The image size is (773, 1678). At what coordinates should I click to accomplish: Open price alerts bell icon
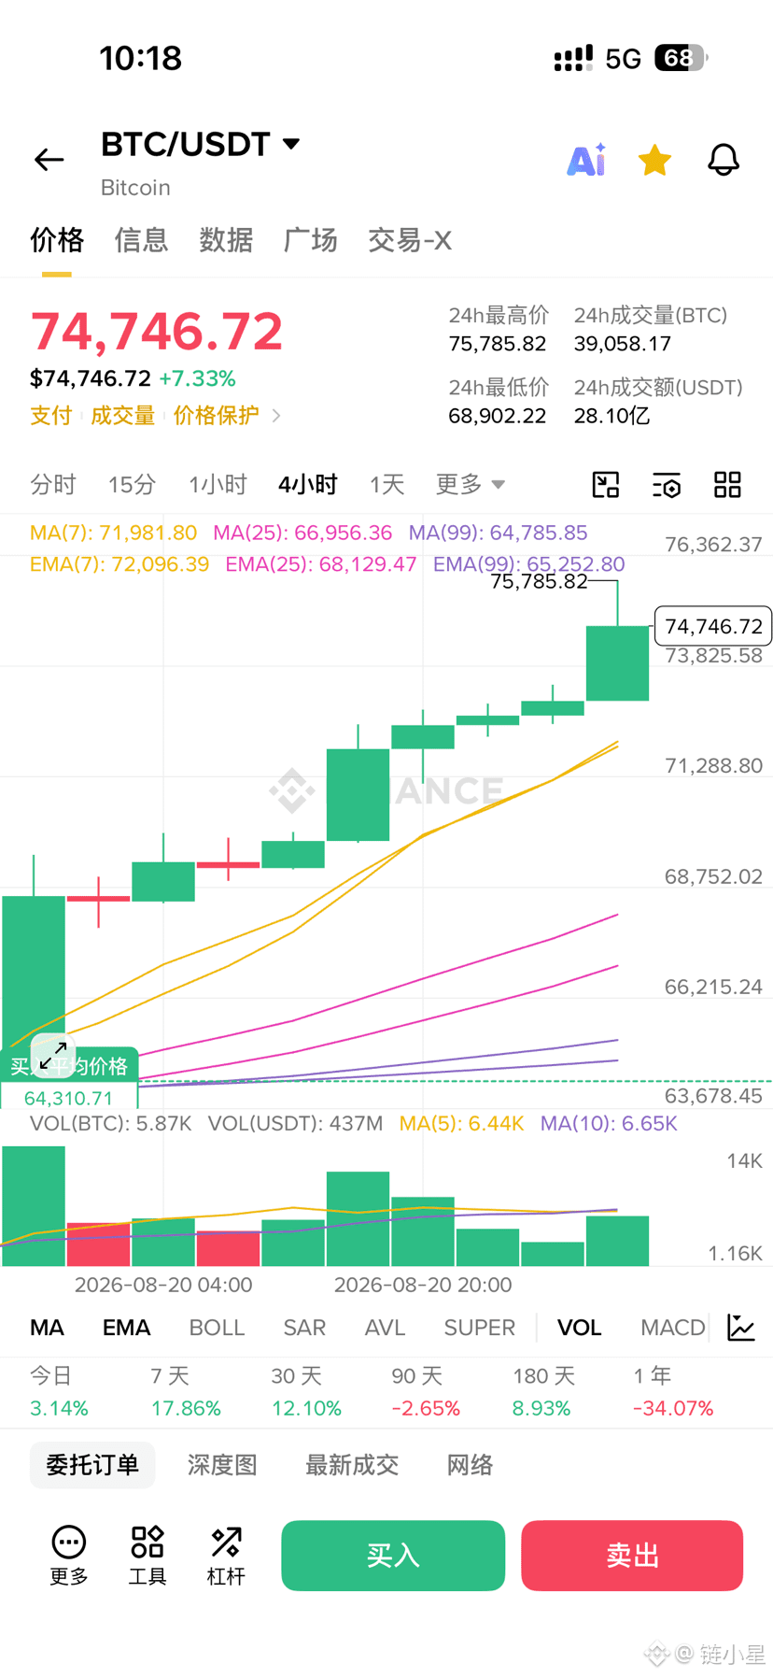pos(724,160)
